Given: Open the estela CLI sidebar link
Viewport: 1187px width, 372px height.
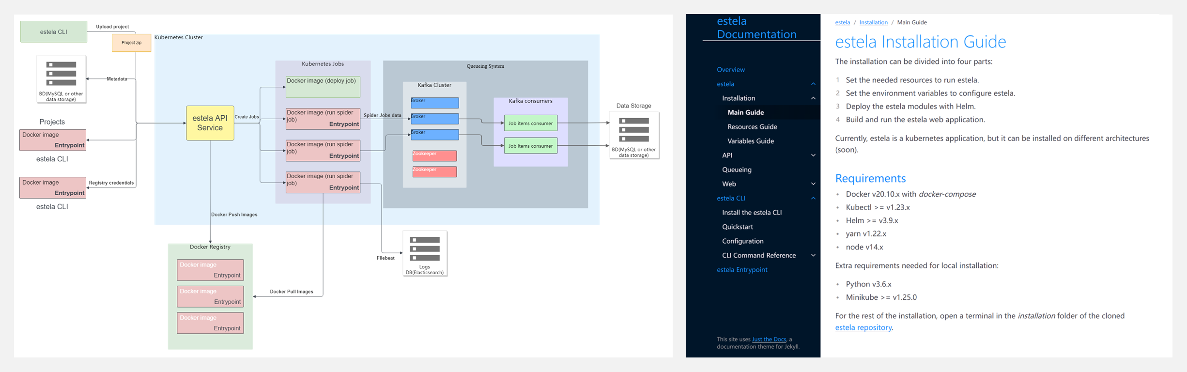Looking at the screenshot, I should (731, 198).
